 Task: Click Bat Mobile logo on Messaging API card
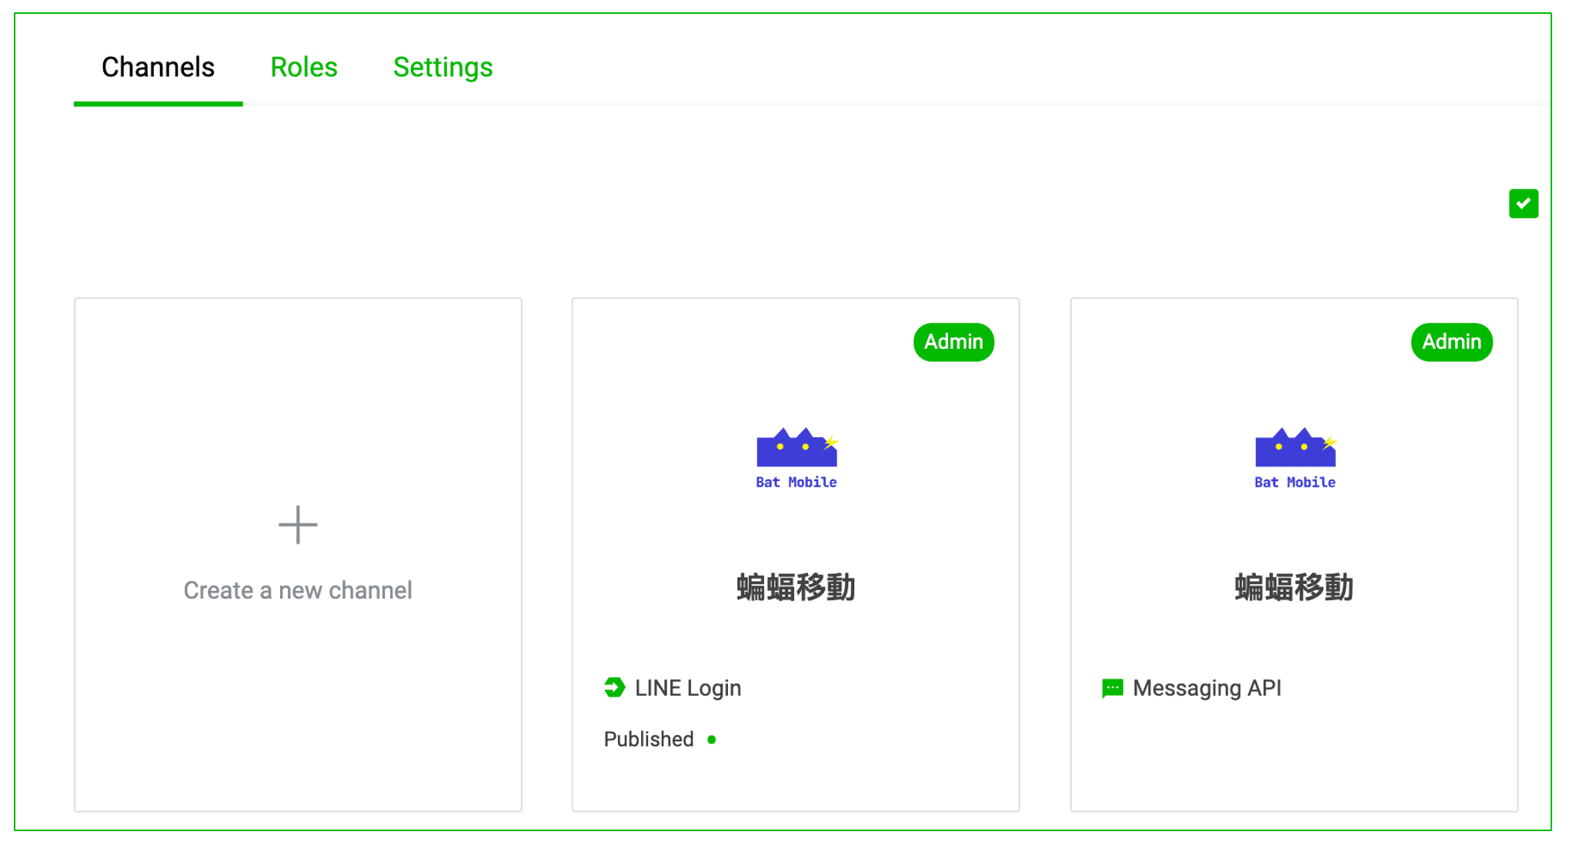(1294, 448)
